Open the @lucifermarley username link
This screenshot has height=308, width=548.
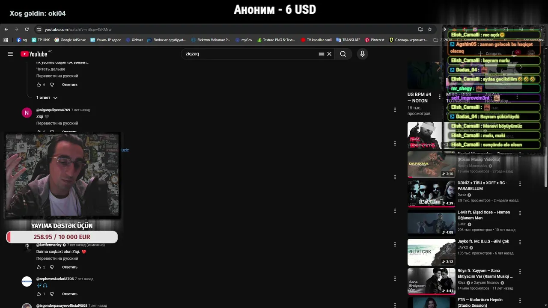pos(49,245)
